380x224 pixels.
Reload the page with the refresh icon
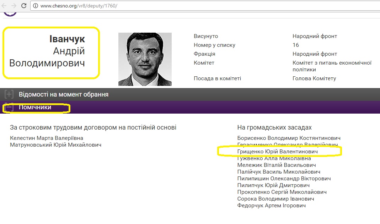click(24, 6)
